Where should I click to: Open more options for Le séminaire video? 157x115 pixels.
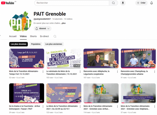(80, 72)
